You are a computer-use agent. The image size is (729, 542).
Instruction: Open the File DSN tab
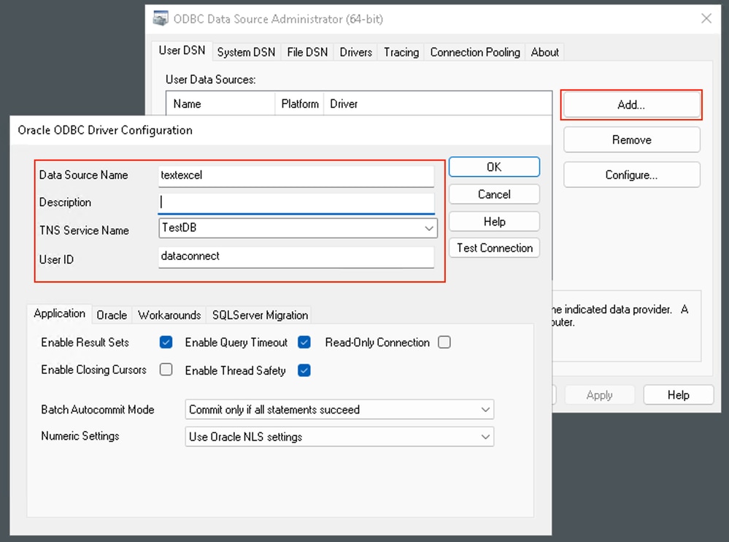point(307,52)
